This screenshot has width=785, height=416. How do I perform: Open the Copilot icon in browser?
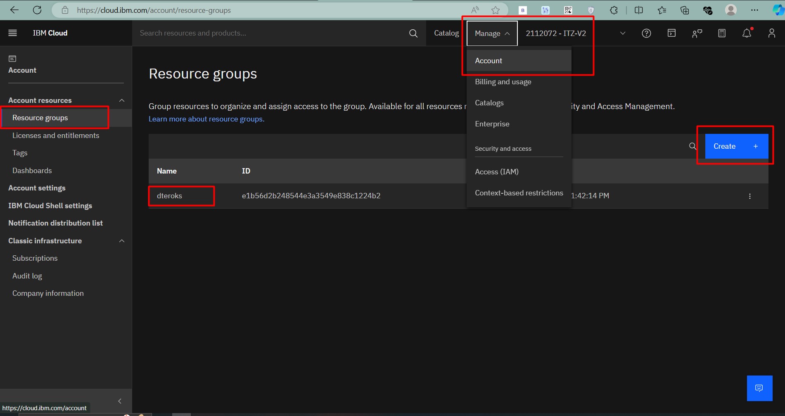(778, 10)
